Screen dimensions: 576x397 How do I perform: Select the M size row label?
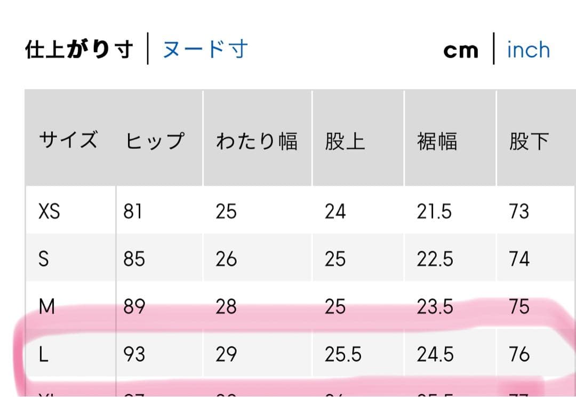47,307
